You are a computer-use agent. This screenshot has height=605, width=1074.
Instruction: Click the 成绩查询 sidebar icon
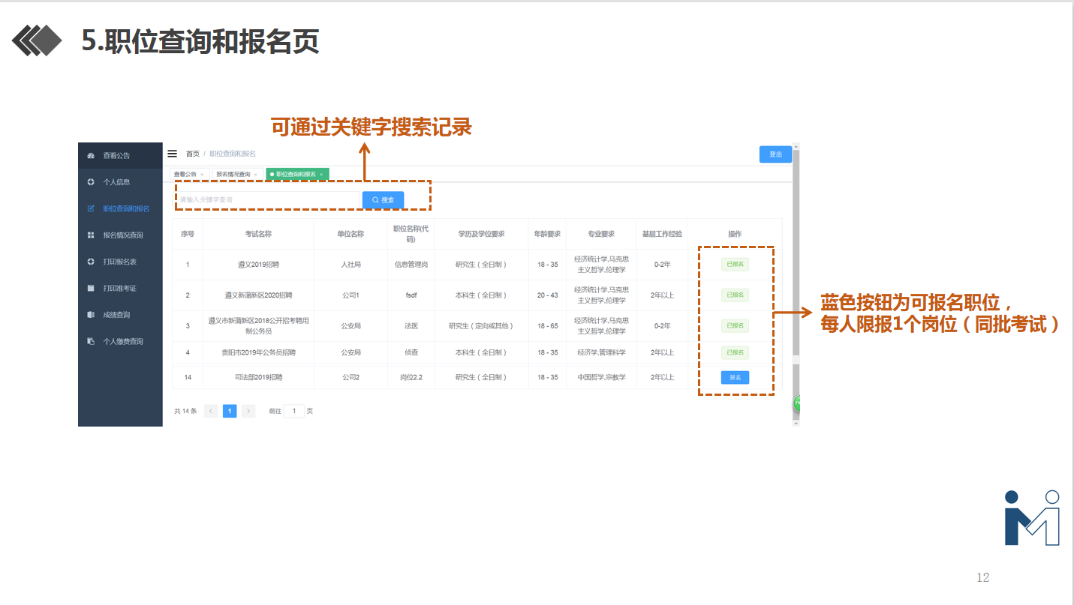91,315
